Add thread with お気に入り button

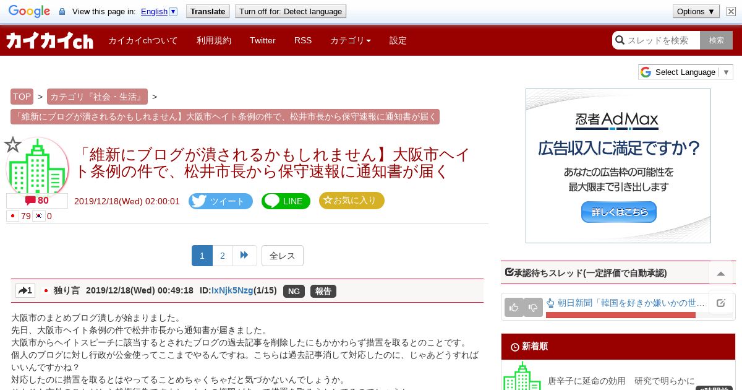click(x=352, y=201)
